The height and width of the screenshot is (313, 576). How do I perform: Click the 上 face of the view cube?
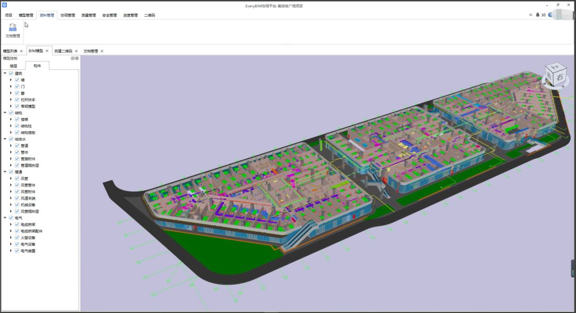point(555,67)
